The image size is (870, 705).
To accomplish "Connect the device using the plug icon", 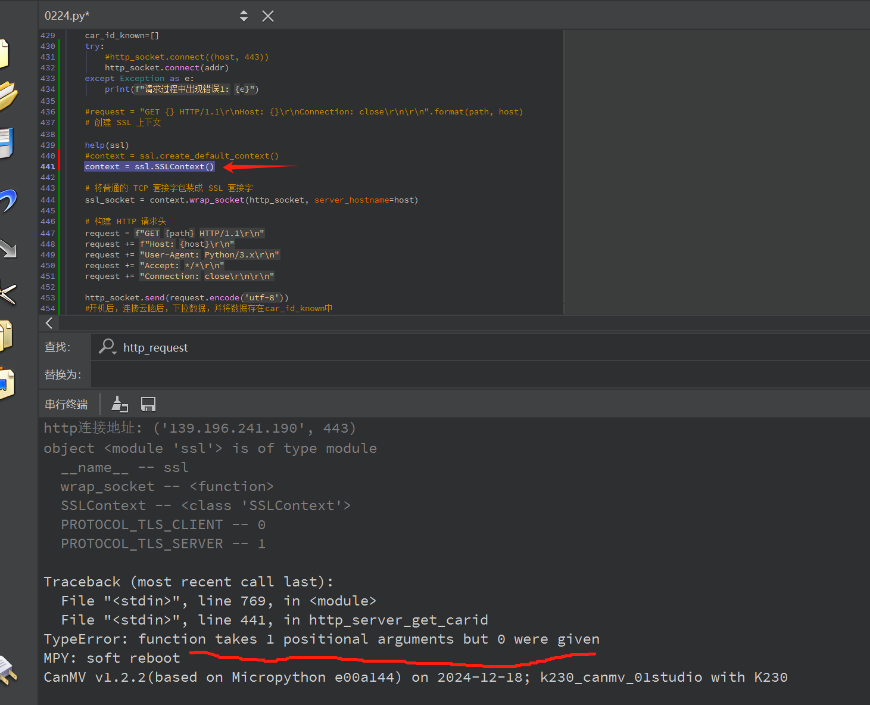I will tap(7, 670).
